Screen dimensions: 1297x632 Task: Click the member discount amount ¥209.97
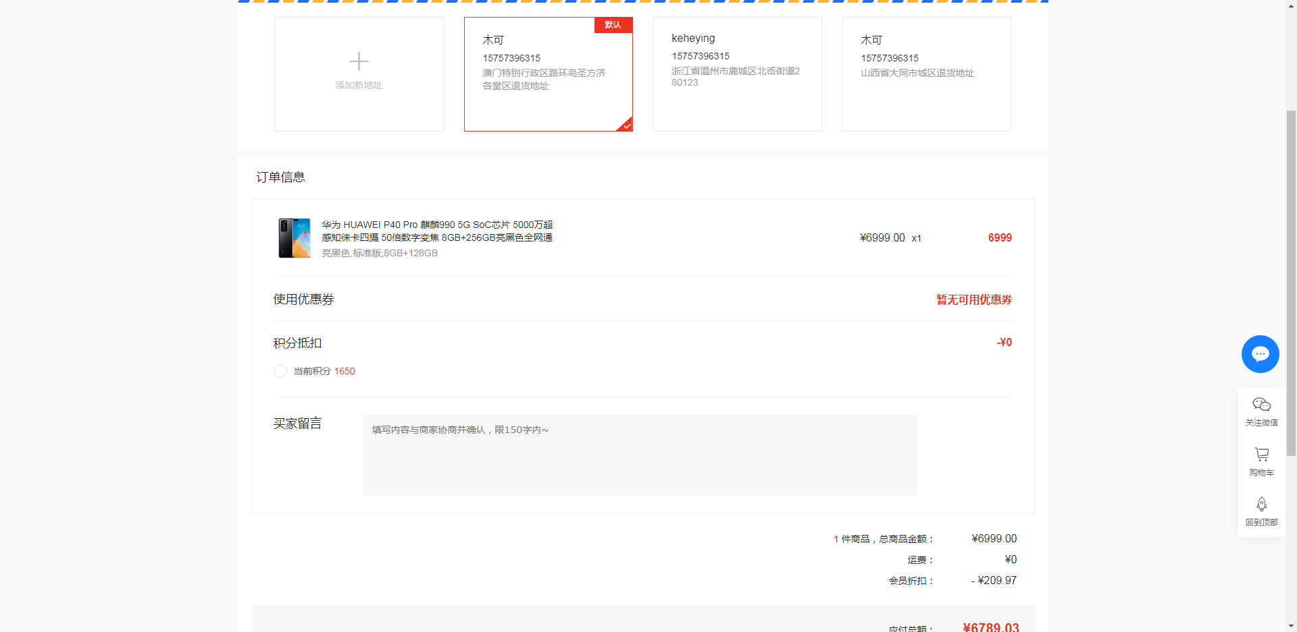pos(994,580)
